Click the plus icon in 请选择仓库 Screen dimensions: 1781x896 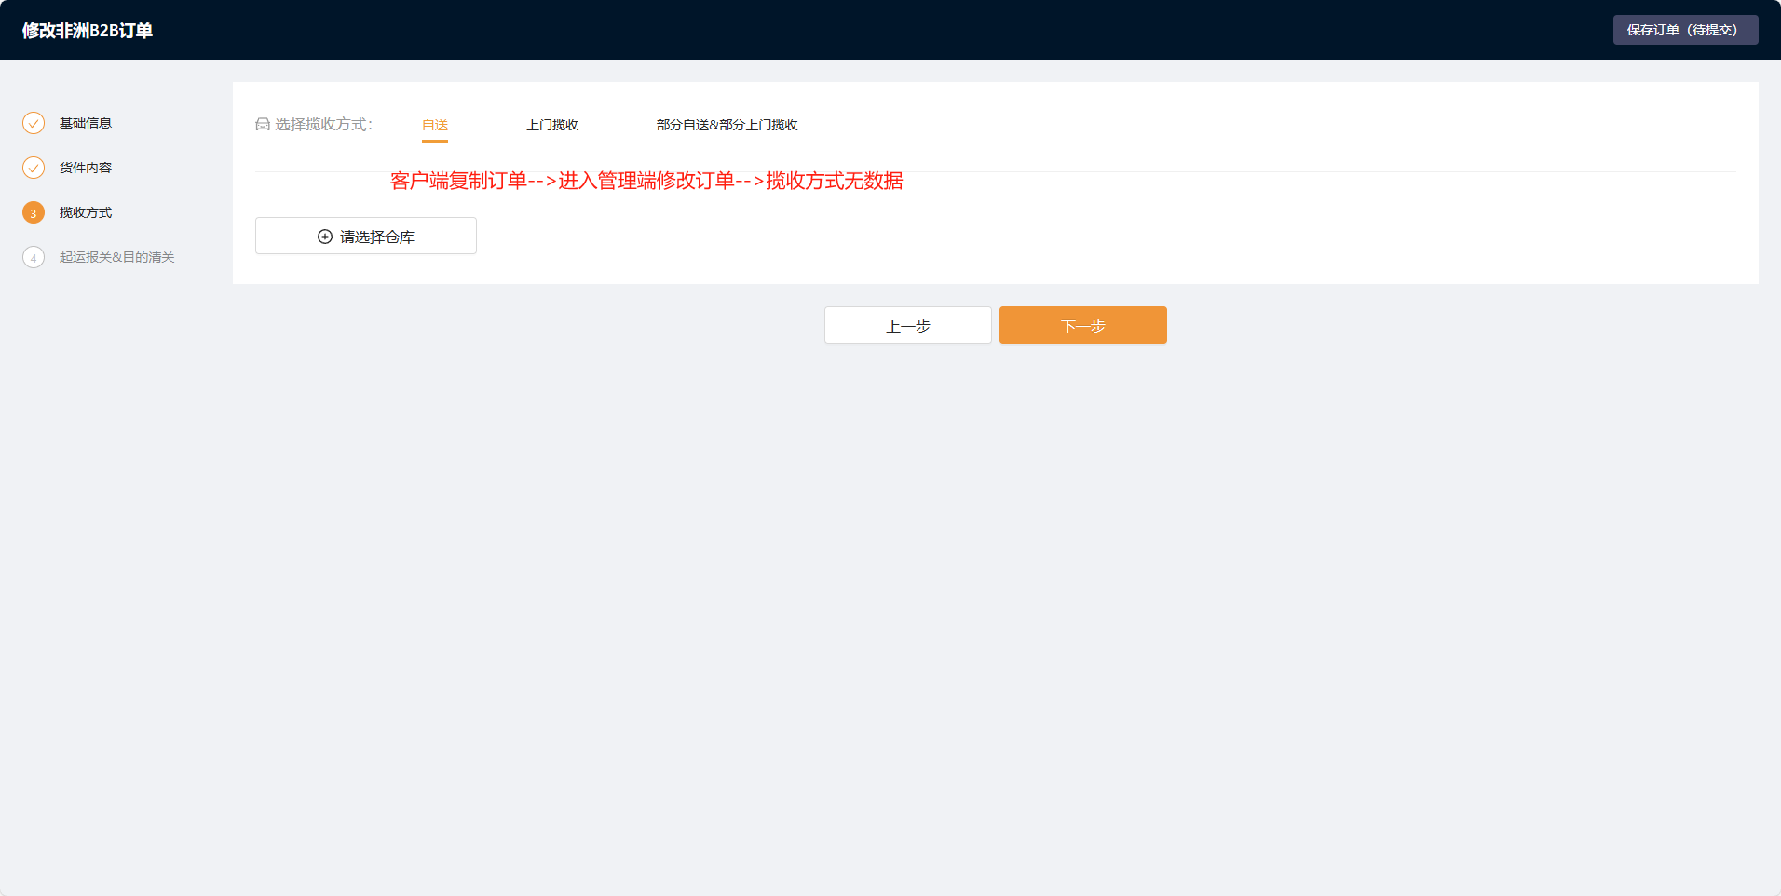[x=325, y=237]
